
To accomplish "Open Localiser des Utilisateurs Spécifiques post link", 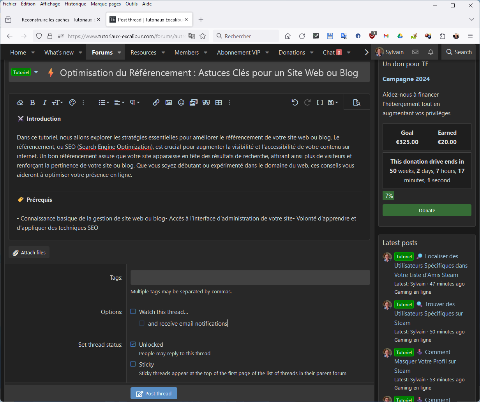I will [x=431, y=265].
